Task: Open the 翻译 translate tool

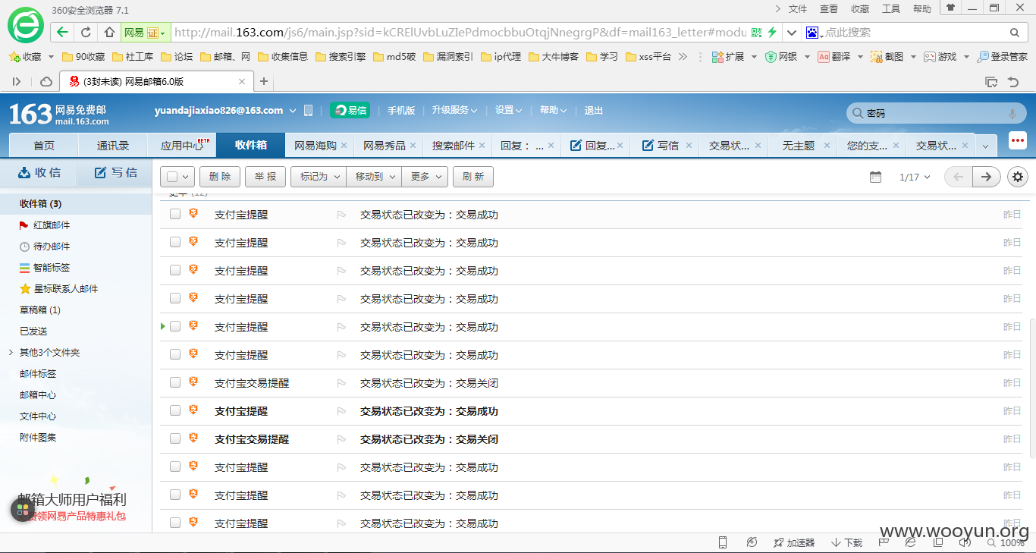Action: 834,57
